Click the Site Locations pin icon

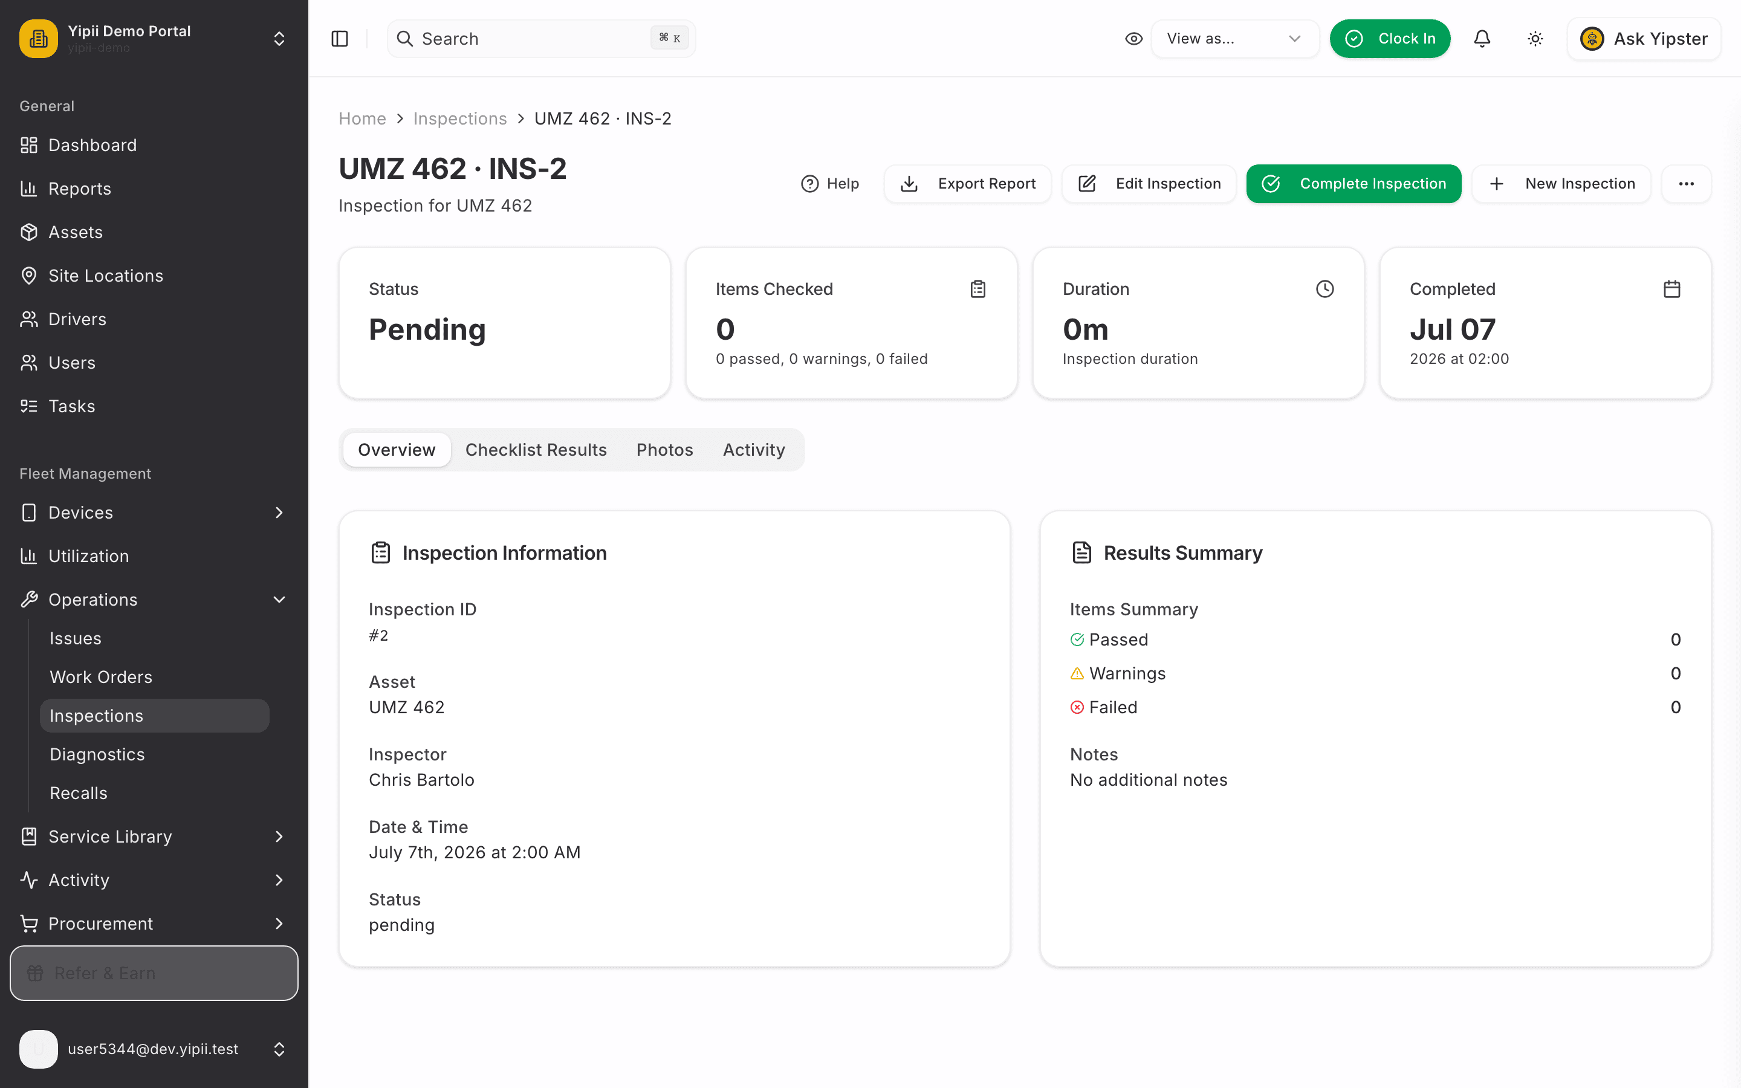29,276
